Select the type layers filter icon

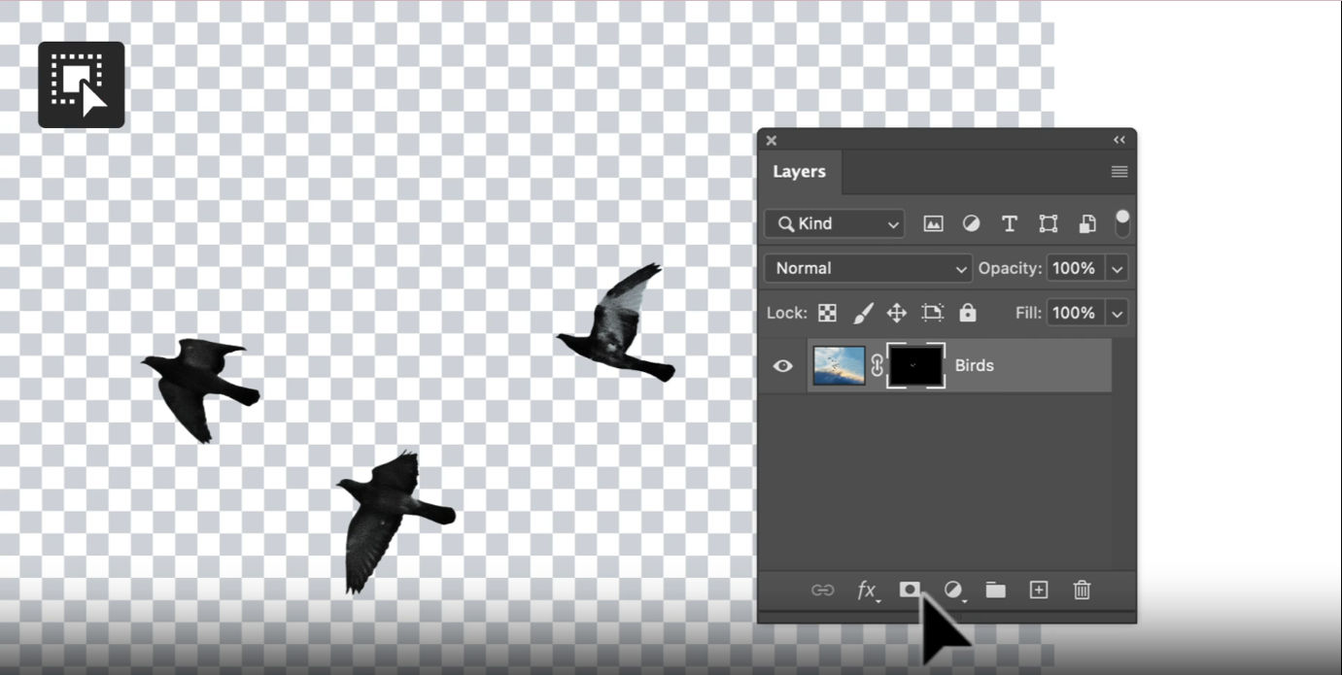(1009, 223)
